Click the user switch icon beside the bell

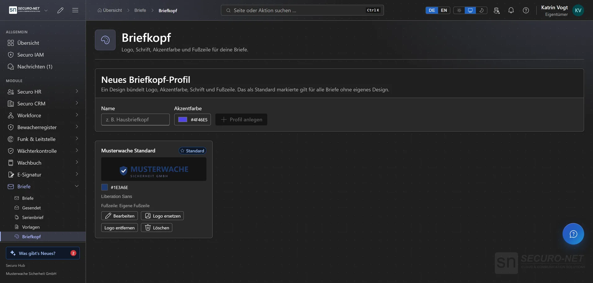coord(497,10)
